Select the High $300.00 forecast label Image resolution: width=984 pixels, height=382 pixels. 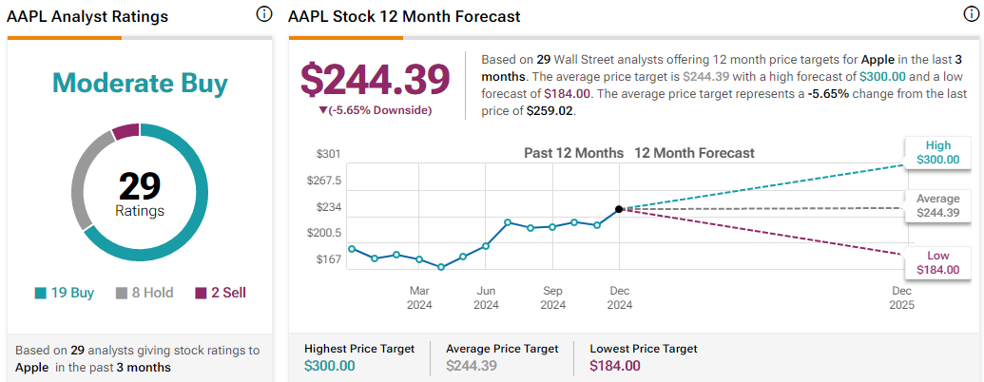click(x=936, y=153)
